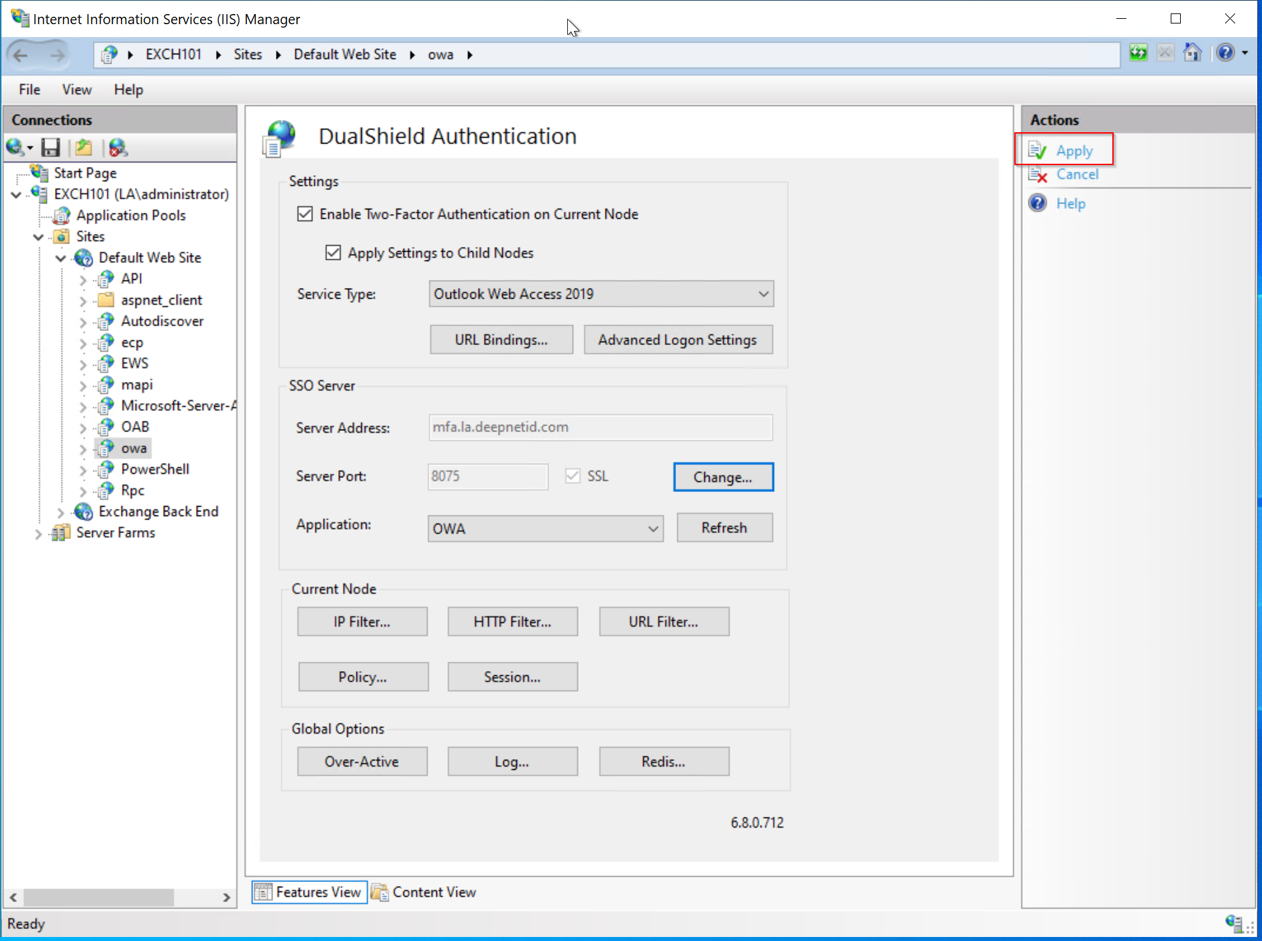
Task: Click Apply in the Actions pane
Action: [x=1074, y=151]
